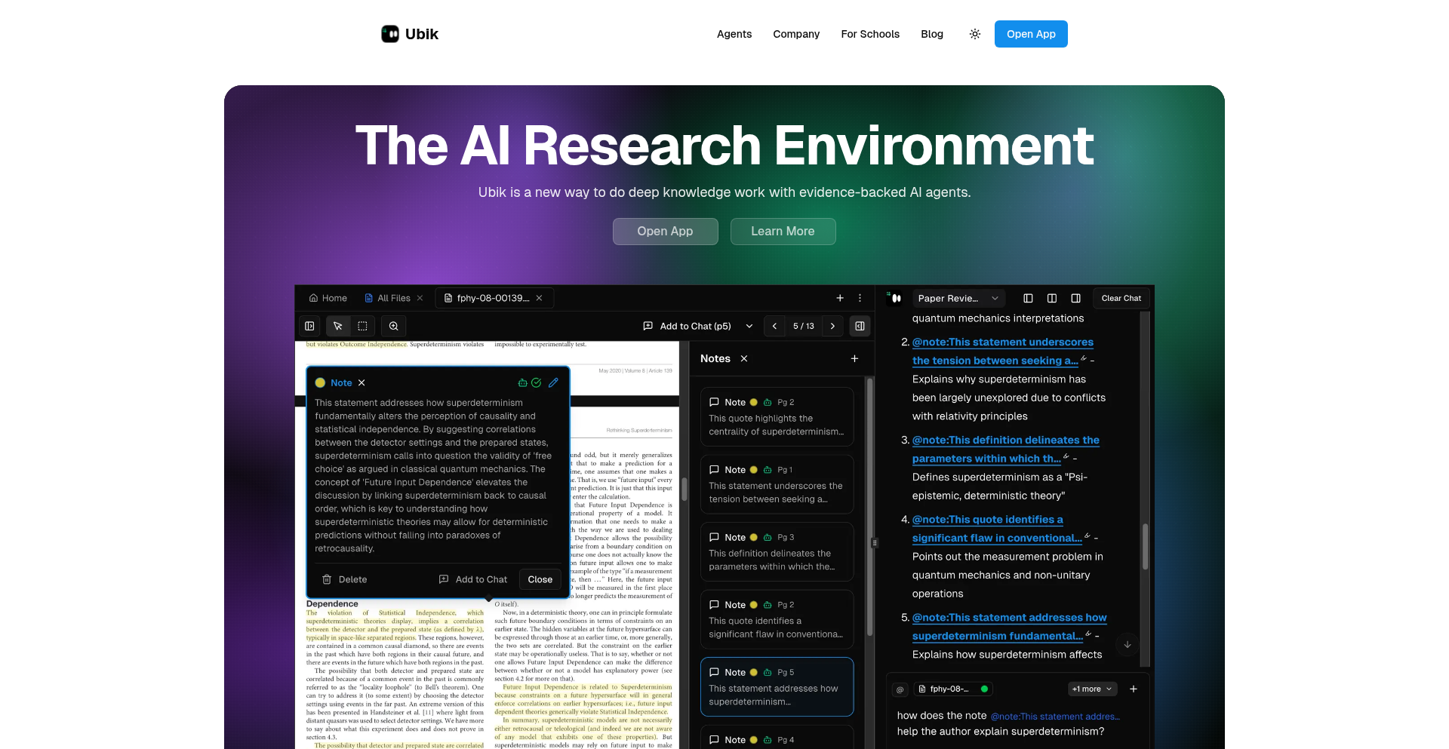Open the Pg 1 note in Notes list
The image size is (1449, 749).
click(777, 484)
